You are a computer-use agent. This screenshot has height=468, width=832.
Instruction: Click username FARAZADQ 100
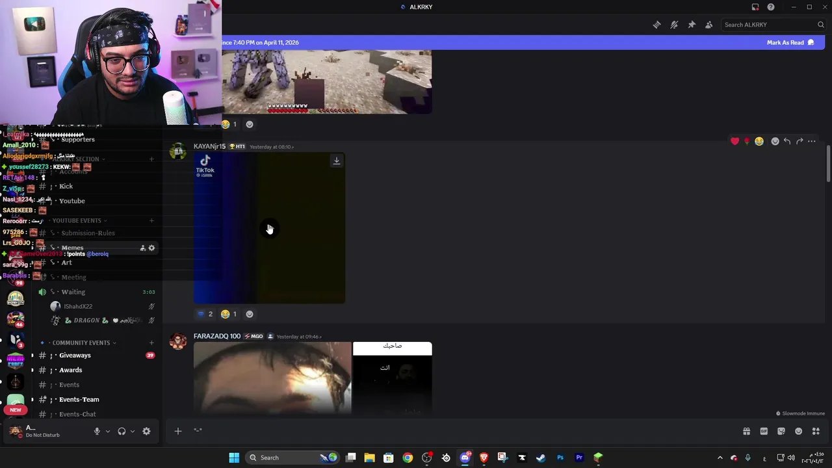point(217,336)
